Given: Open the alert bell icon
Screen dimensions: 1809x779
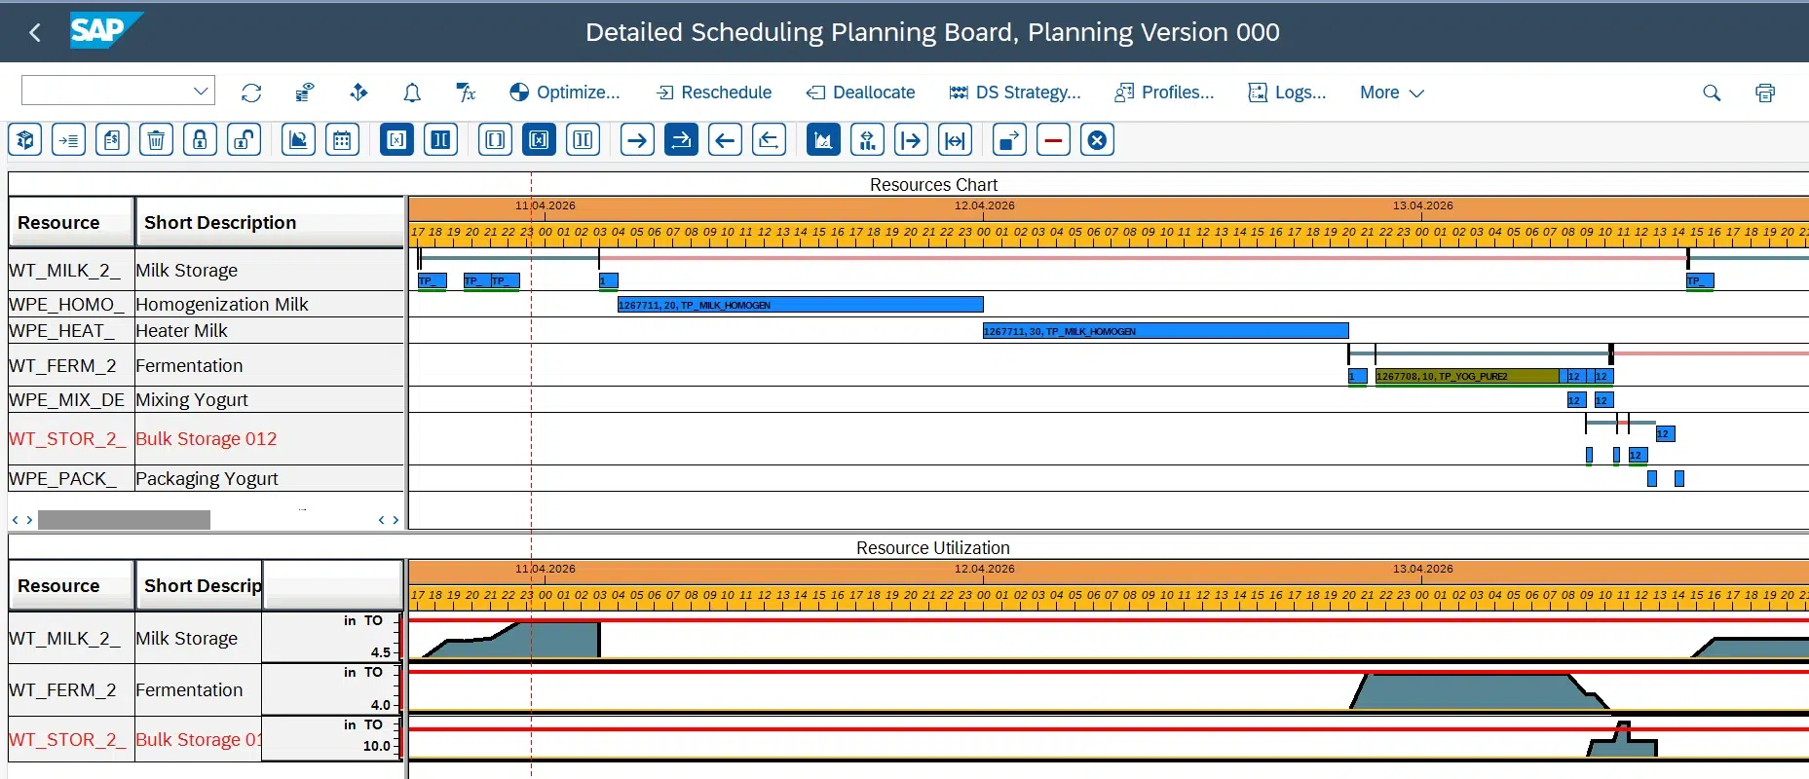Looking at the screenshot, I should tap(412, 93).
